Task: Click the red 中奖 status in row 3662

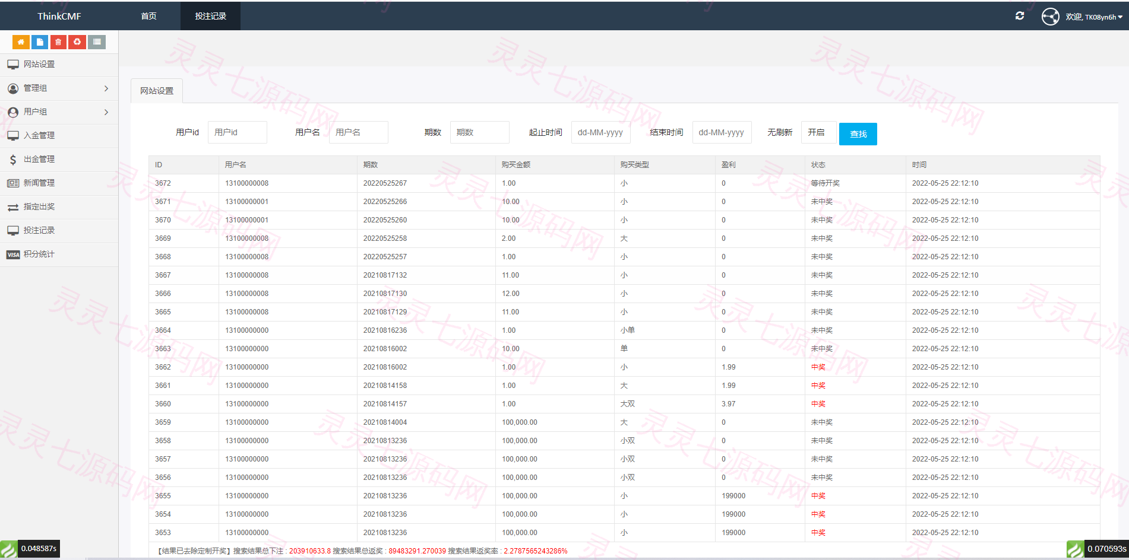Action: click(x=818, y=367)
